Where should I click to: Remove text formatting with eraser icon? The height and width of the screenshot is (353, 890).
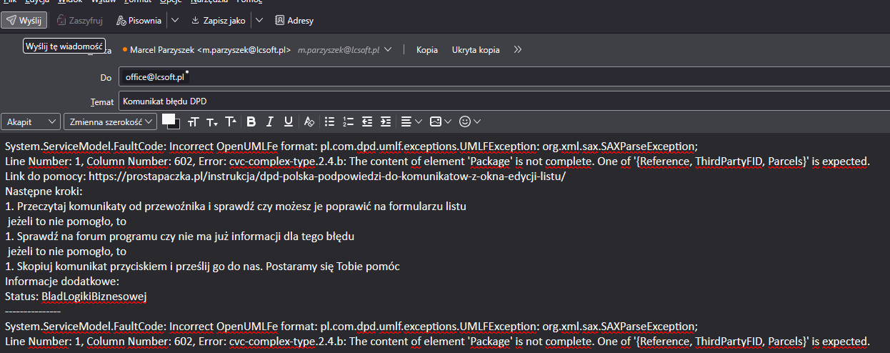click(x=309, y=122)
